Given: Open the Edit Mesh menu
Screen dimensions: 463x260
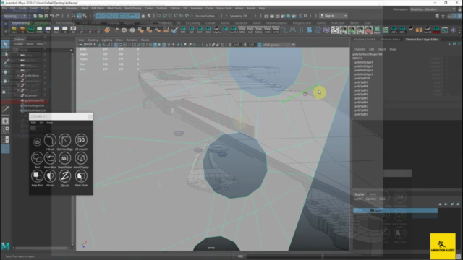Looking at the screenshot, I should [98, 8].
